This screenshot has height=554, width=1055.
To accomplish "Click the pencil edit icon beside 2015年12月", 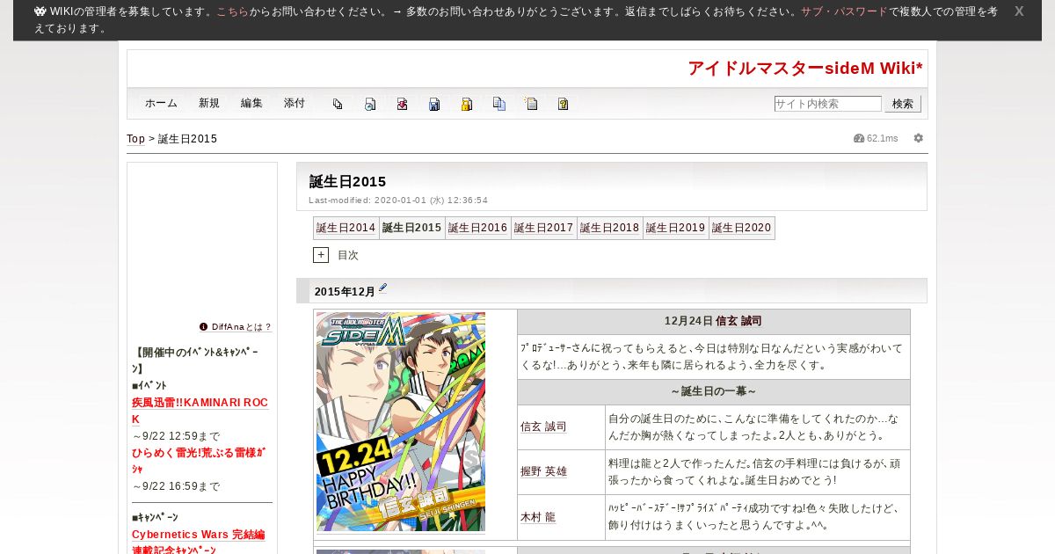I will 382,288.
